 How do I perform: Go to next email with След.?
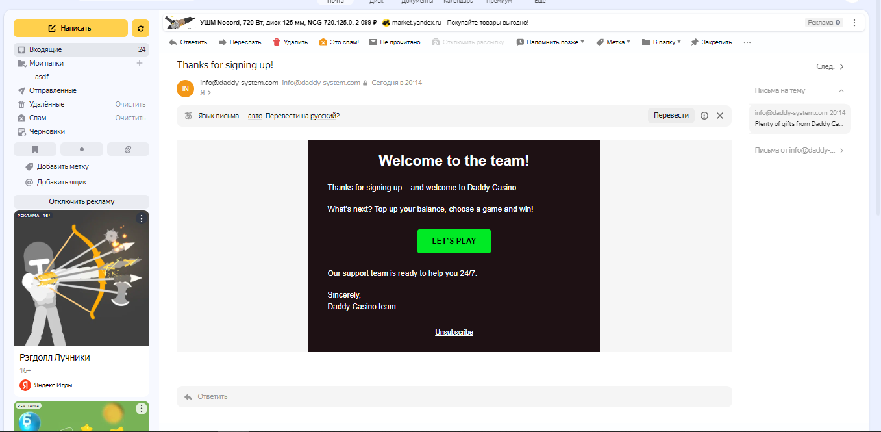(x=830, y=66)
